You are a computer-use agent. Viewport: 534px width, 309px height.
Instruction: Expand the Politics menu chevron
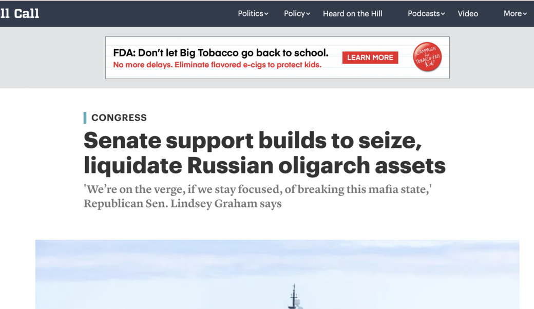pyautogui.click(x=266, y=14)
